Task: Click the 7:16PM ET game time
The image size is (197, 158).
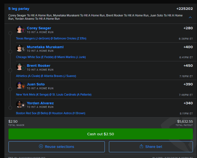Action: 186,76
